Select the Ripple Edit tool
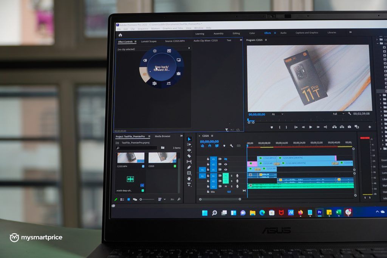 point(189,150)
